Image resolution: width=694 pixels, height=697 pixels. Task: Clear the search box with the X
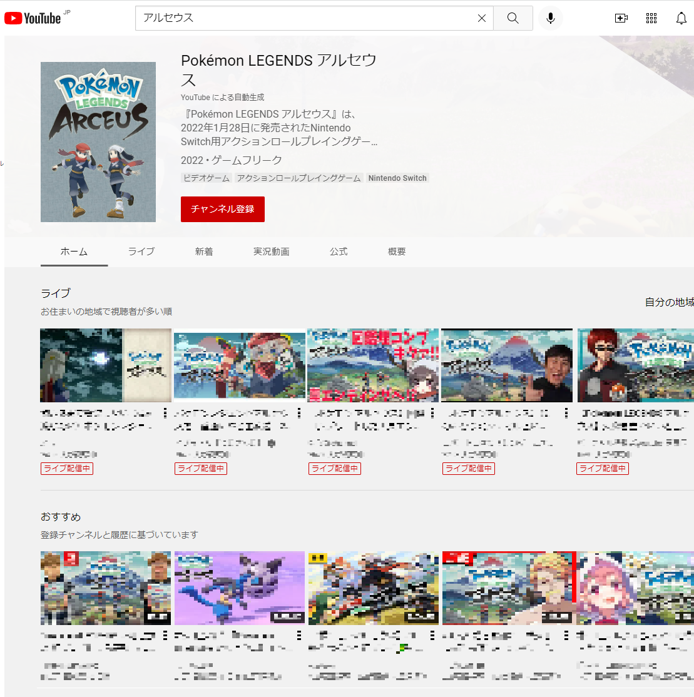coord(481,18)
